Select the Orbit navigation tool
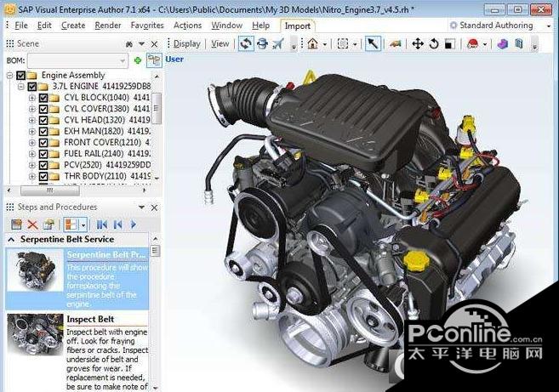This screenshot has height=392, width=559. coord(262,44)
